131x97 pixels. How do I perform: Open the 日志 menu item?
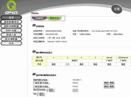[11, 43]
